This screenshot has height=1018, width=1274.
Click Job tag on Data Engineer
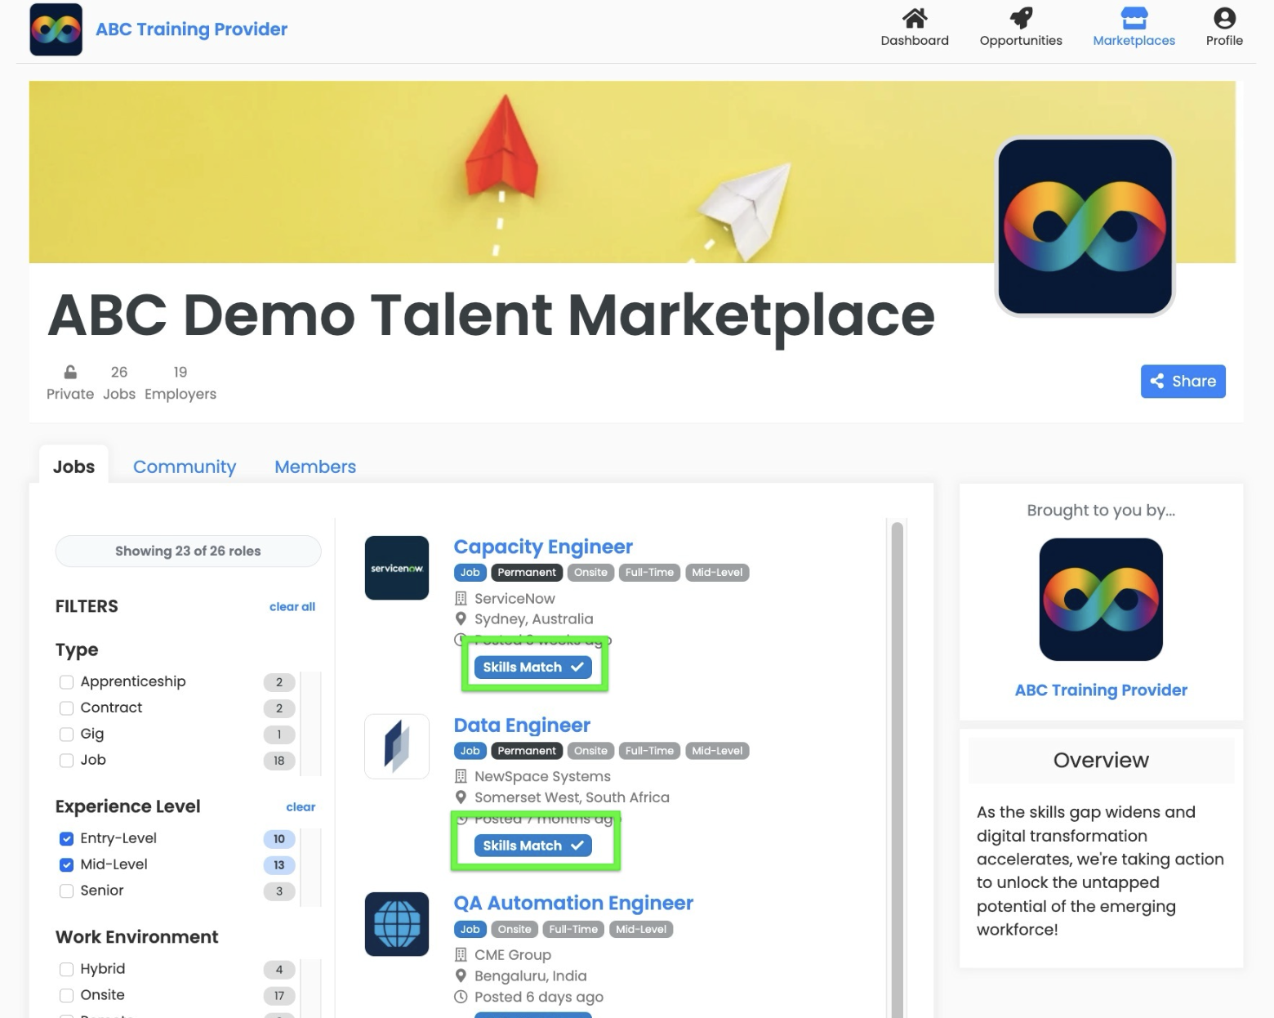click(x=470, y=751)
